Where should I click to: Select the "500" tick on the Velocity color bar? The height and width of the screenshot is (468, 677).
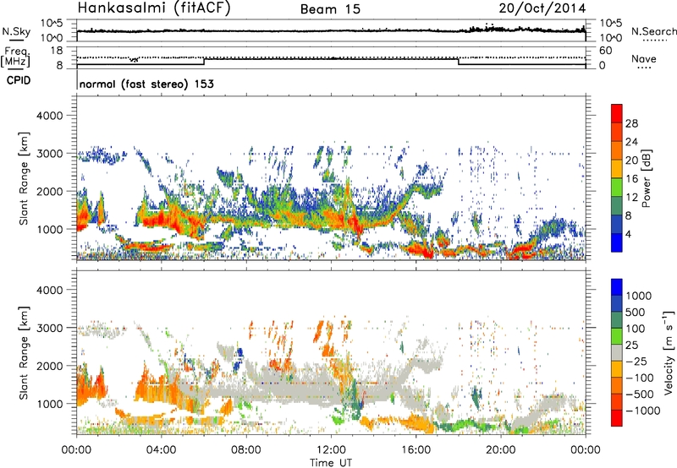pyautogui.click(x=636, y=312)
